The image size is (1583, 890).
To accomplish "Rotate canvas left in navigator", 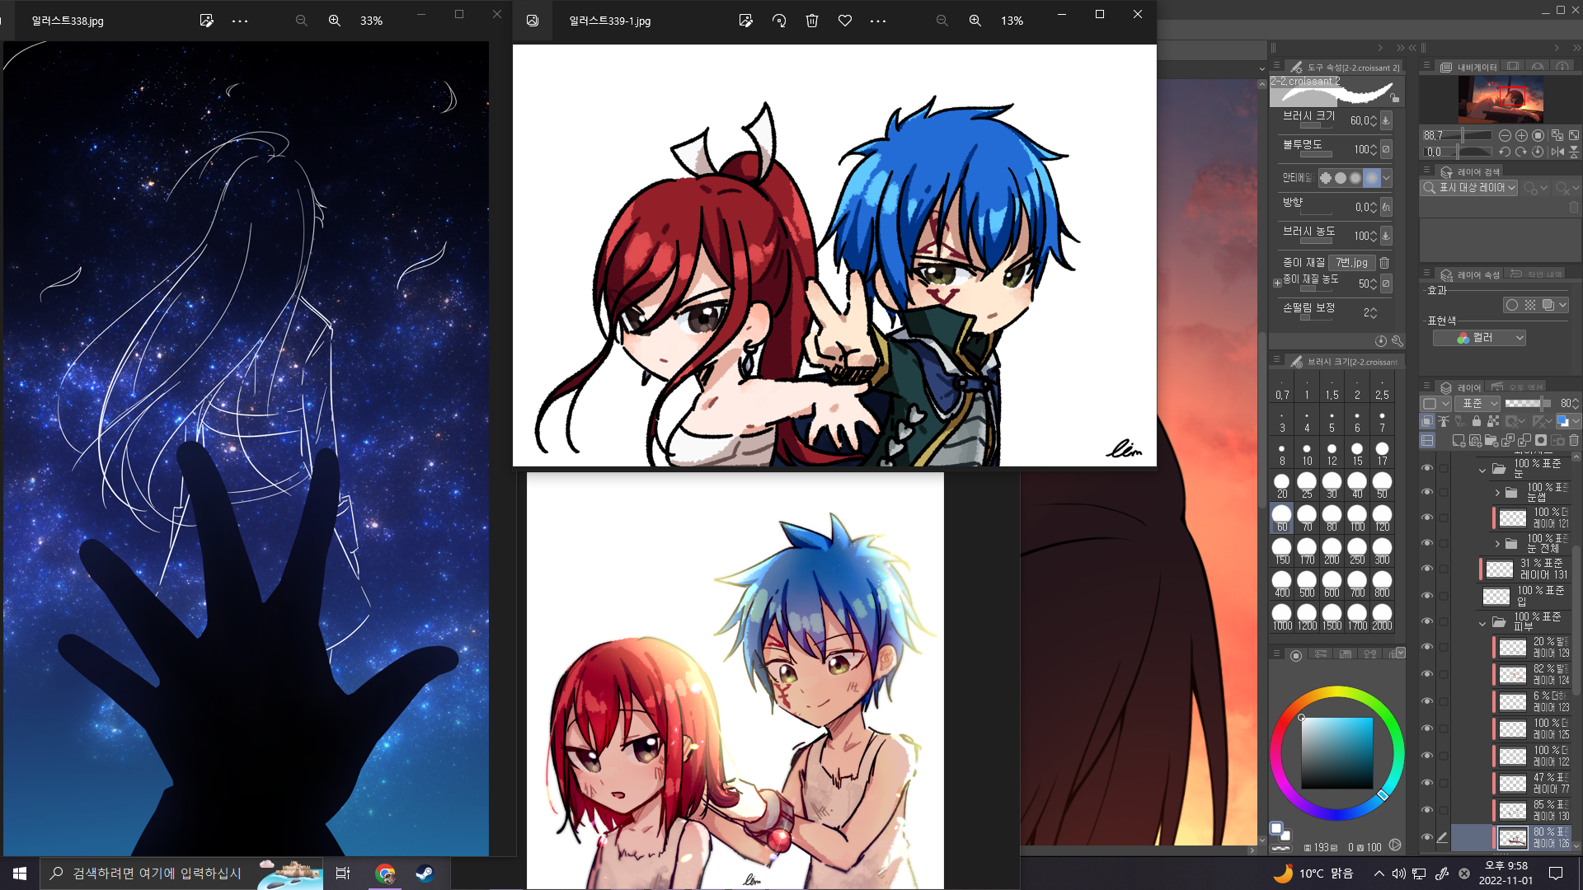I will coord(1505,152).
